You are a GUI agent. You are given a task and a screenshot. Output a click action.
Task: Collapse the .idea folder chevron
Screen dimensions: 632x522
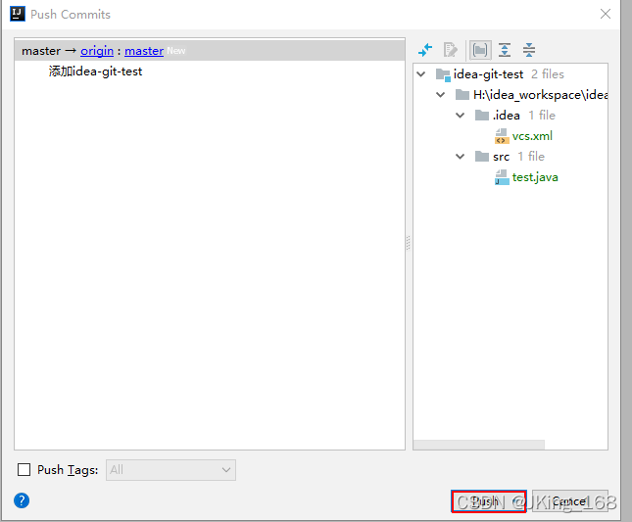click(x=460, y=116)
